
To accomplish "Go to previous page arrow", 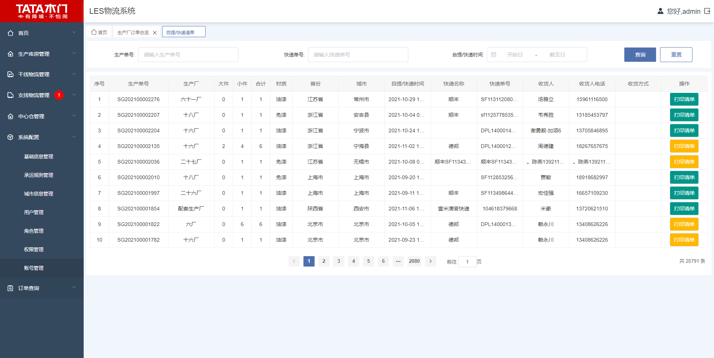I will (294, 261).
